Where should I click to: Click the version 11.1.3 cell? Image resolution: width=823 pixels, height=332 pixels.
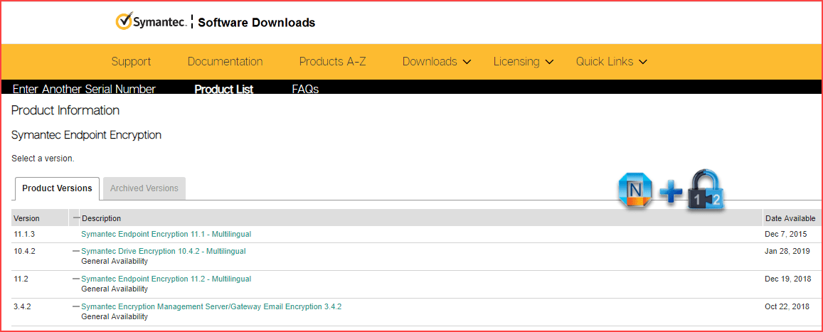(x=24, y=234)
